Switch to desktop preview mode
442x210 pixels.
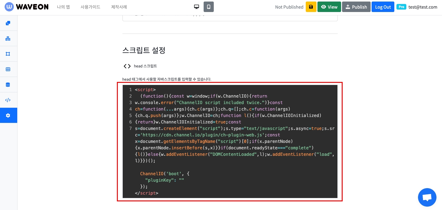click(x=196, y=7)
